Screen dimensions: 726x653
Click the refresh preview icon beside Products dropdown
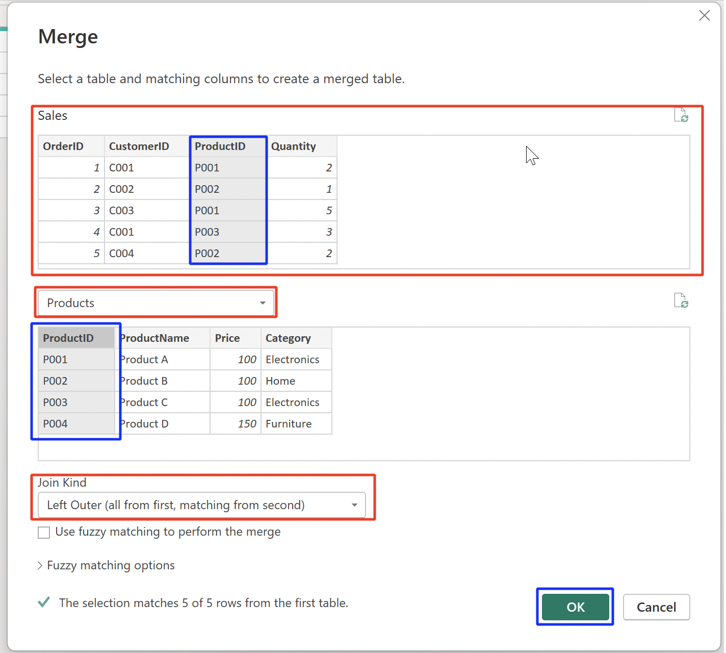681,300
